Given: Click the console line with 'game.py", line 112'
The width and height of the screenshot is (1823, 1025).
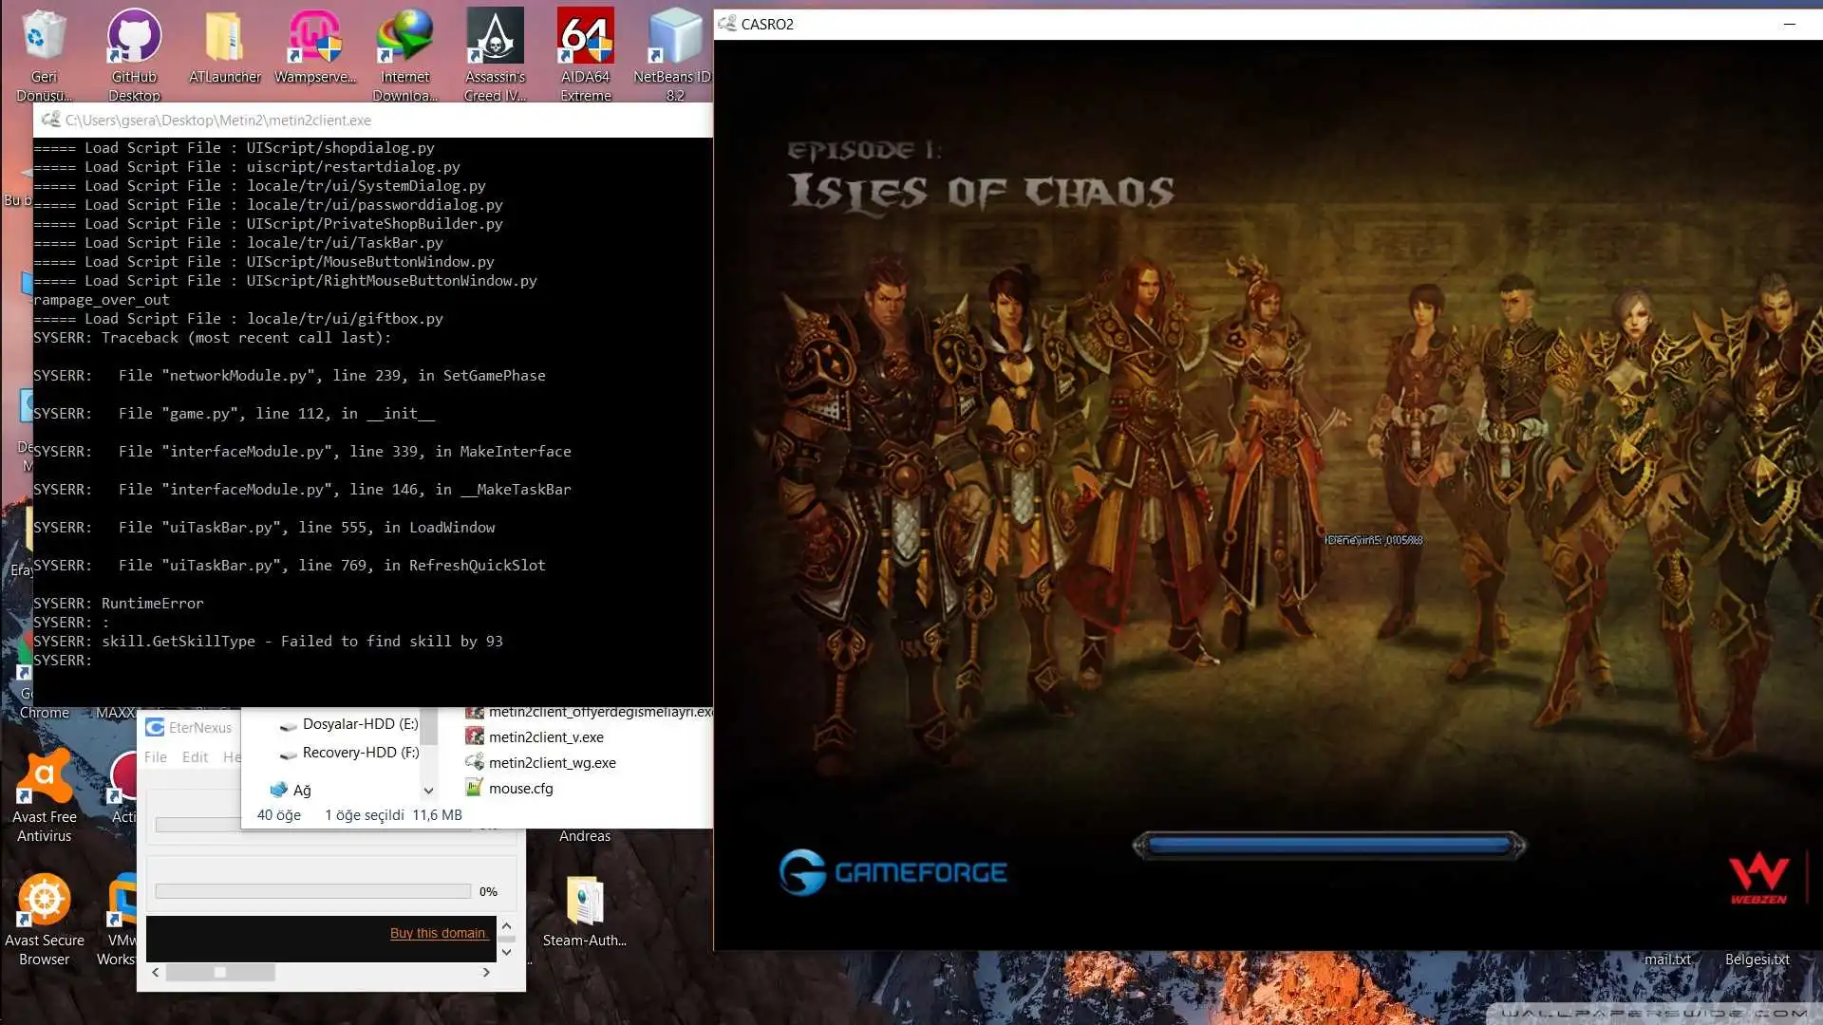Looking at the screenshot, I should (234, 413).
